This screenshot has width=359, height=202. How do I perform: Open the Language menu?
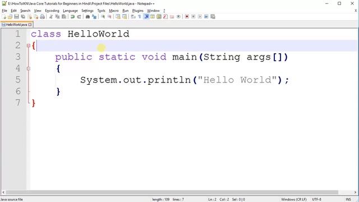coord(70,11)
